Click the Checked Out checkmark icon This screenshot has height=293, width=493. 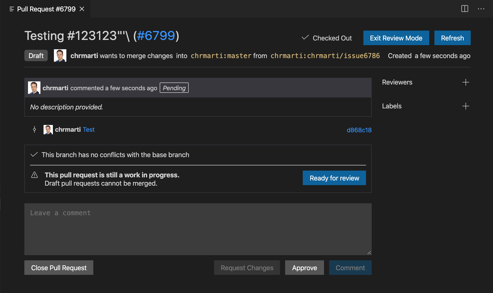(x=305, y=38)
